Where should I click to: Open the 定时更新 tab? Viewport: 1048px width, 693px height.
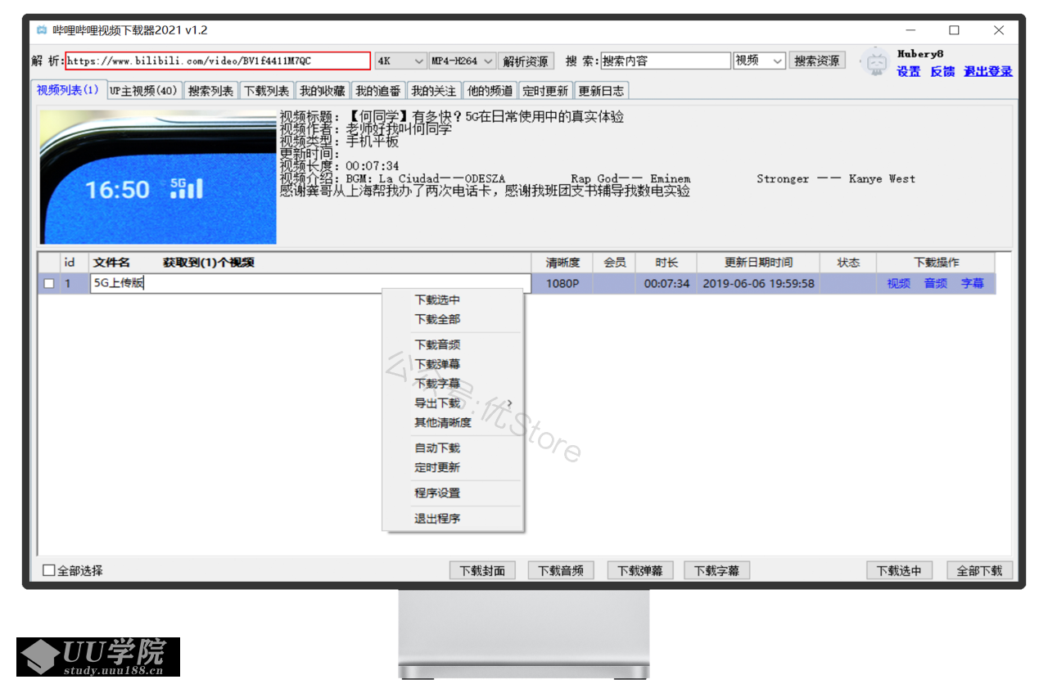[x=545, y=91]
